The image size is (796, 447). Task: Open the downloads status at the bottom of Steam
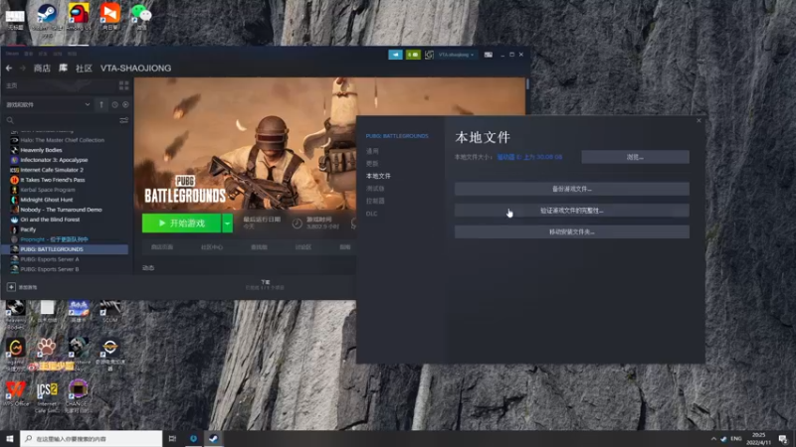point(265,285)
